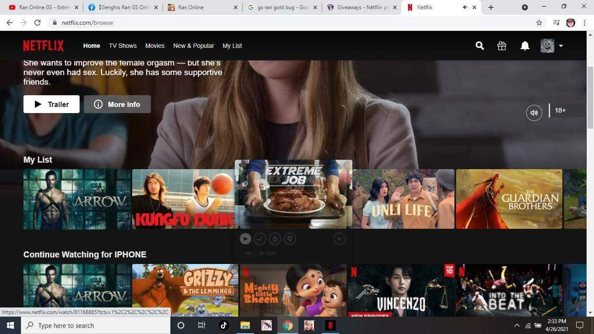The width and height of the screenshot is (594, 334).
Task: Open The Guardian Brothers thumbnail
Action: pyautogui.click(x=509, y=199)
